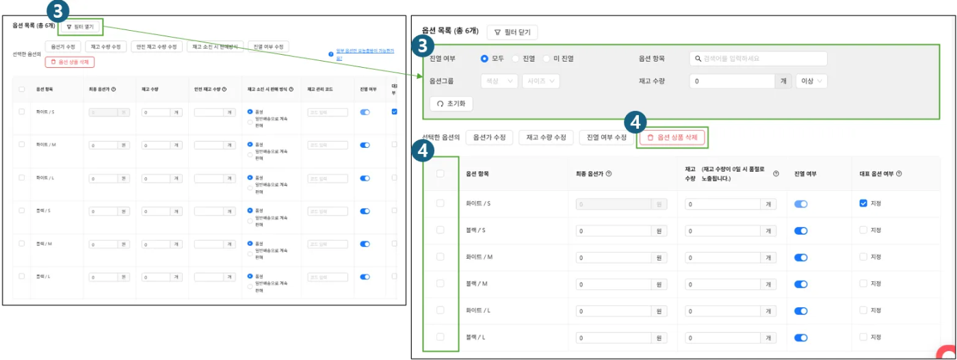Click 옵션 상품 삭제 in the right panel
This screenshot has width=957, height=360.
point(672,138)
